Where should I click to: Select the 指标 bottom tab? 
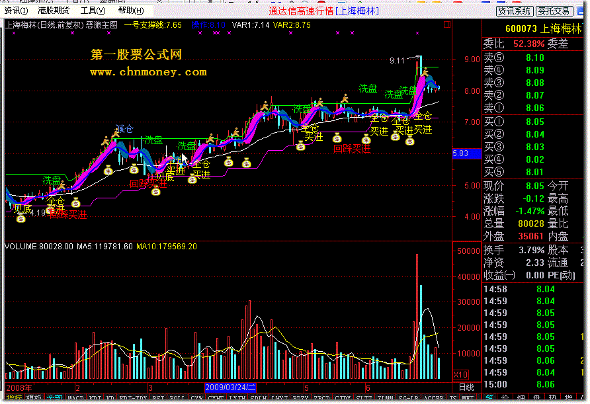tap(15, 397)
